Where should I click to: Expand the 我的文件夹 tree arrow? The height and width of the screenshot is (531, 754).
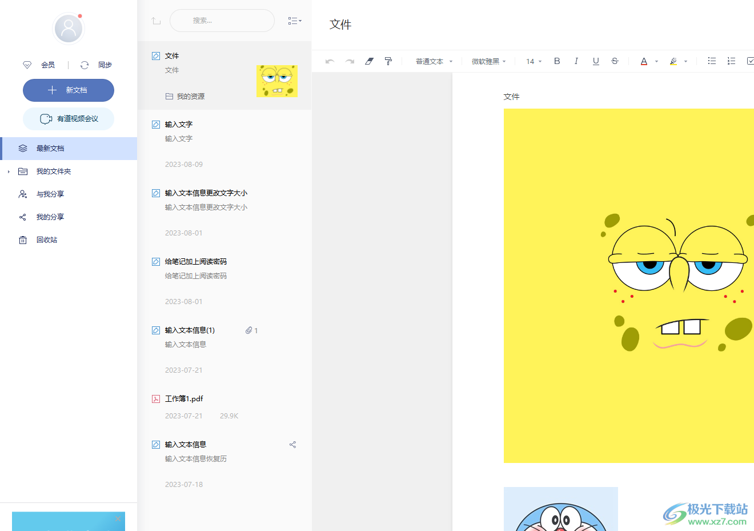[x=9, y=171]
